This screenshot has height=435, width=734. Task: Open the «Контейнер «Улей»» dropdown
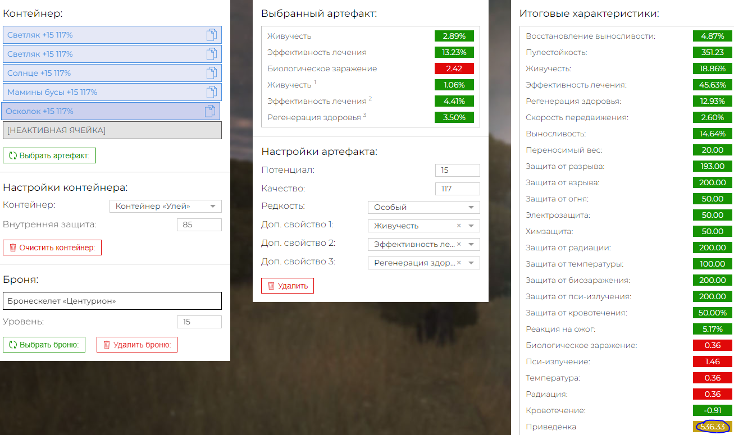coord(166,207)
